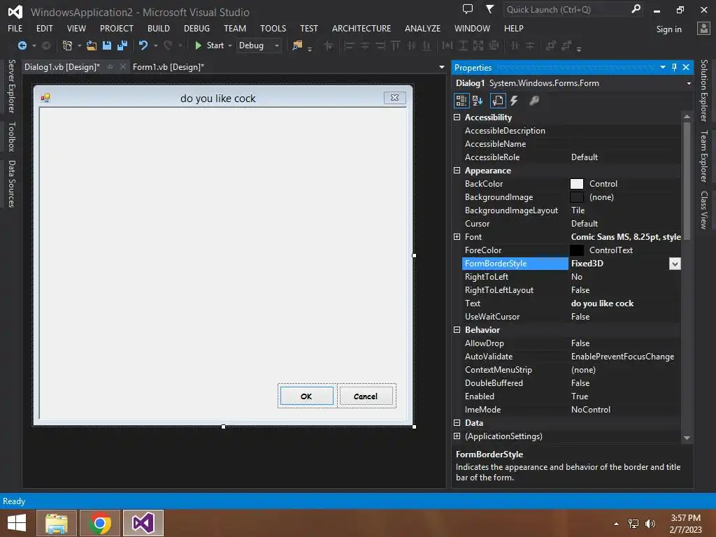
Task: Open the DEBUG menu
Action: click(196, 28)
